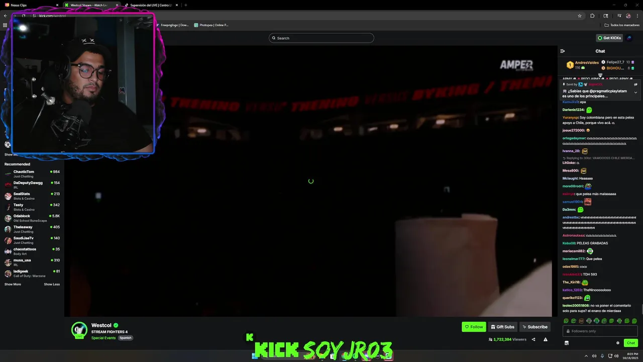Select the brown square-face quick emote
The width and height of the screenshot is (643, 362).
click(x=581, y=321)
